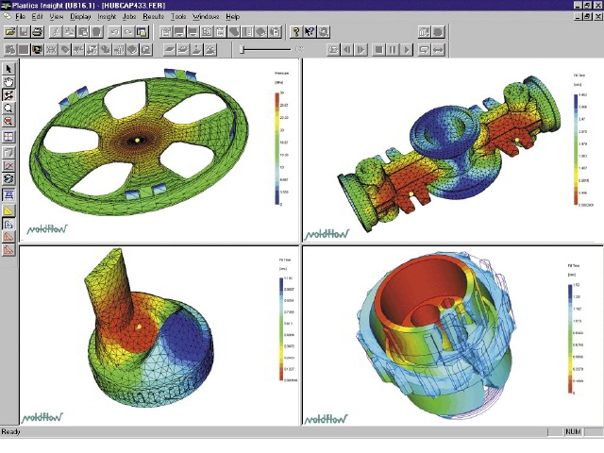Open the Results menu
Viewport: 604px width, 453px height.
[x=153, y=17]
